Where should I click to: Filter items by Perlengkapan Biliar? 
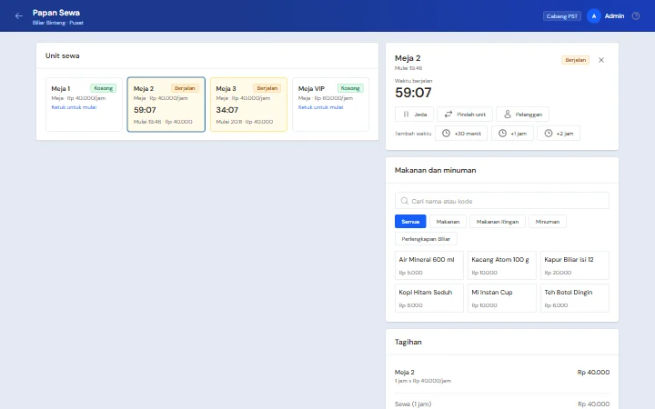tap(426, 239)
